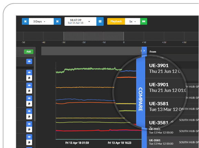Click the vertical COMPARE tab label
Image resolution: width=199 pixels, height=148 pixels.
[x=140, y=99]
